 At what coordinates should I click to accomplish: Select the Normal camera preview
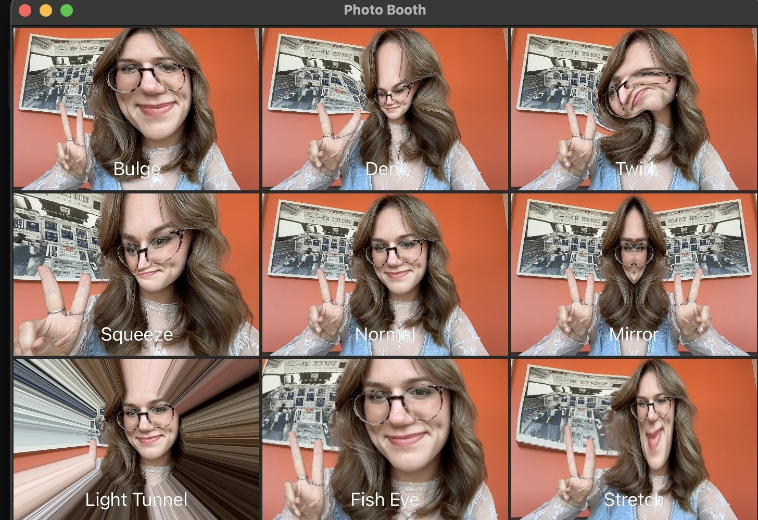coord(385,274)
